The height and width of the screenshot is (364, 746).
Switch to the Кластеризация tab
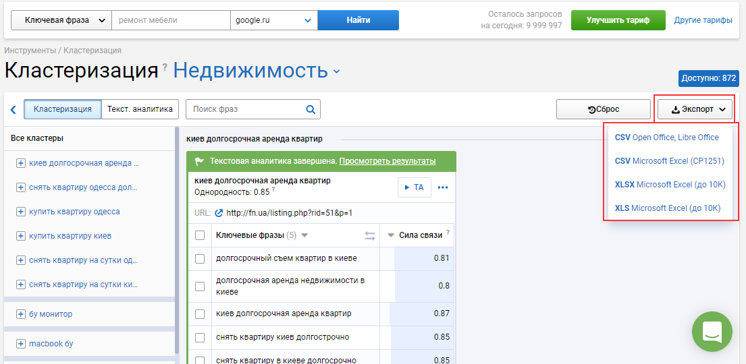[63, 109]
